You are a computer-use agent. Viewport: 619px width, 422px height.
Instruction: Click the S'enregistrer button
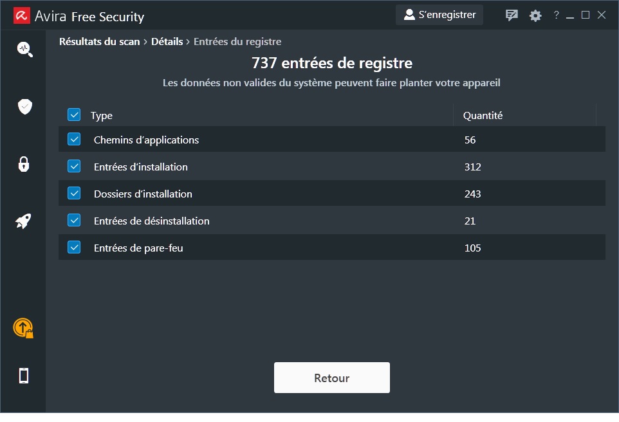coord(439,15)
